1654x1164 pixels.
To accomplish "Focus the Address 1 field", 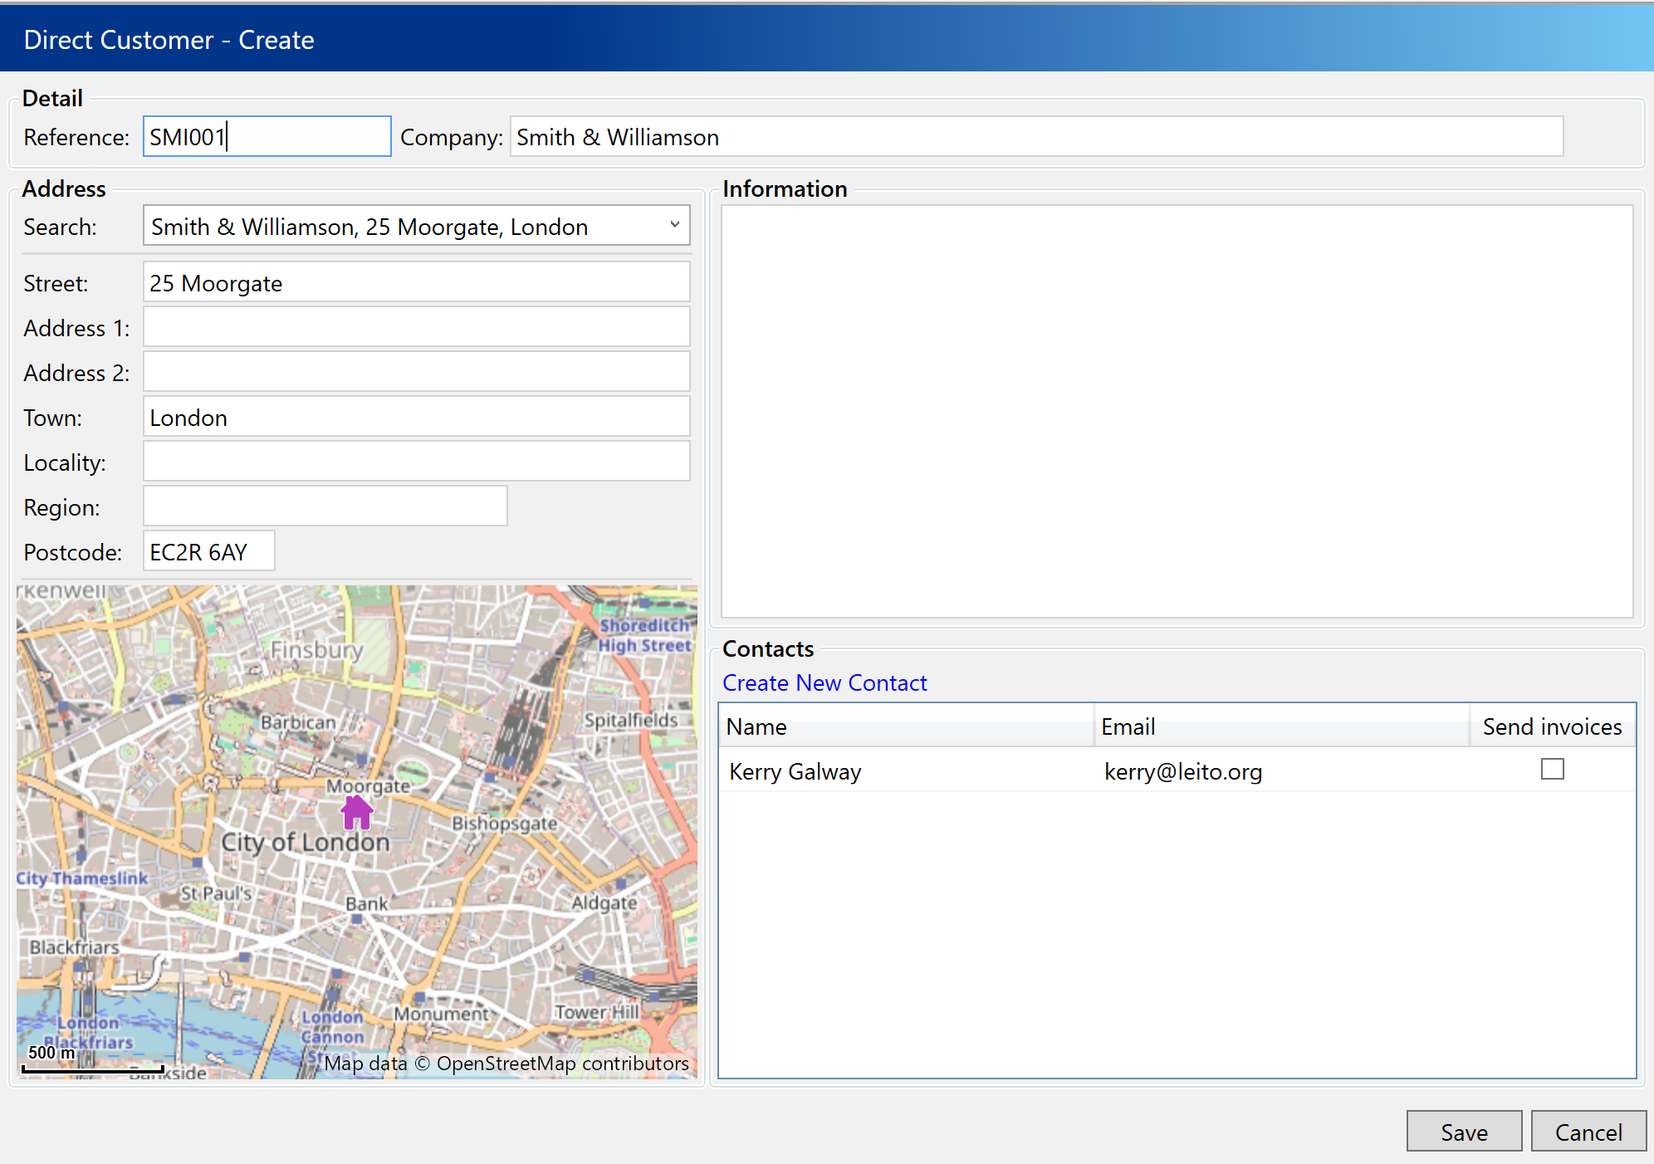I will coord(415,328).
